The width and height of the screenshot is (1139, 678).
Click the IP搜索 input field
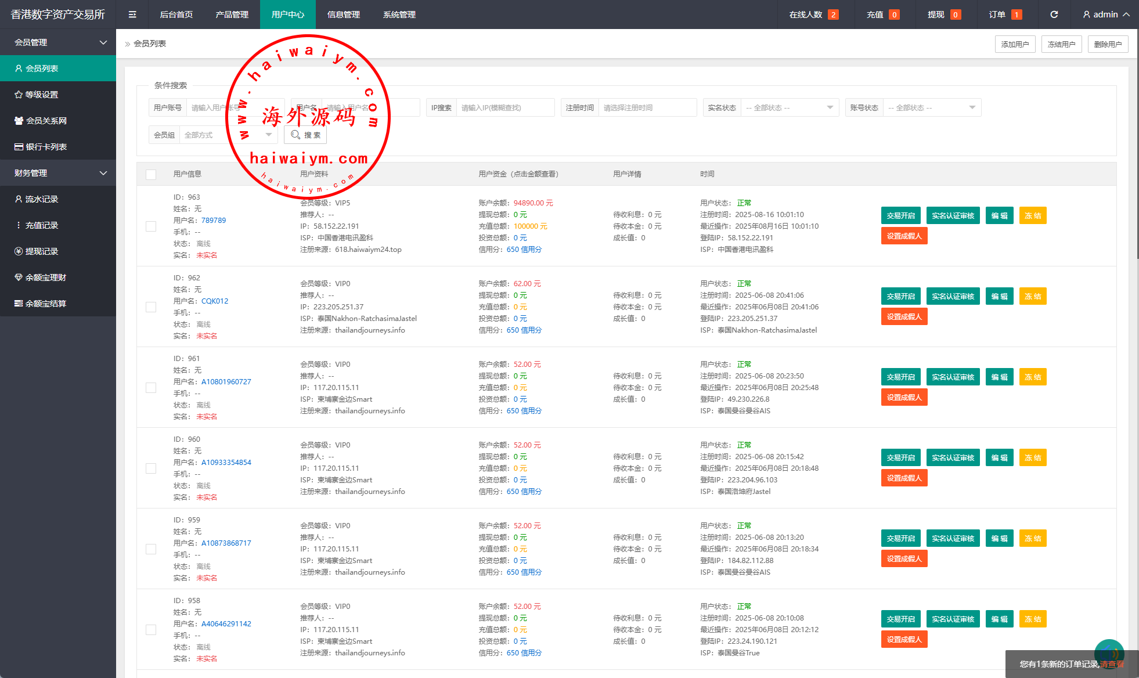[505, 108]
